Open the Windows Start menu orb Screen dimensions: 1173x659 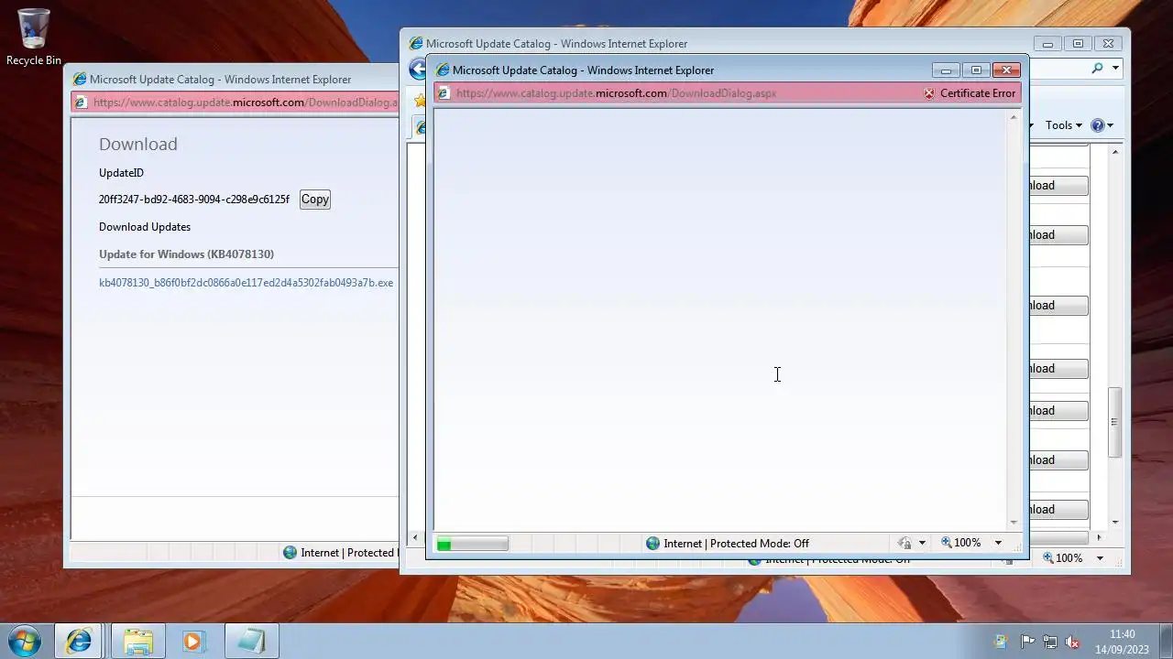24,642
